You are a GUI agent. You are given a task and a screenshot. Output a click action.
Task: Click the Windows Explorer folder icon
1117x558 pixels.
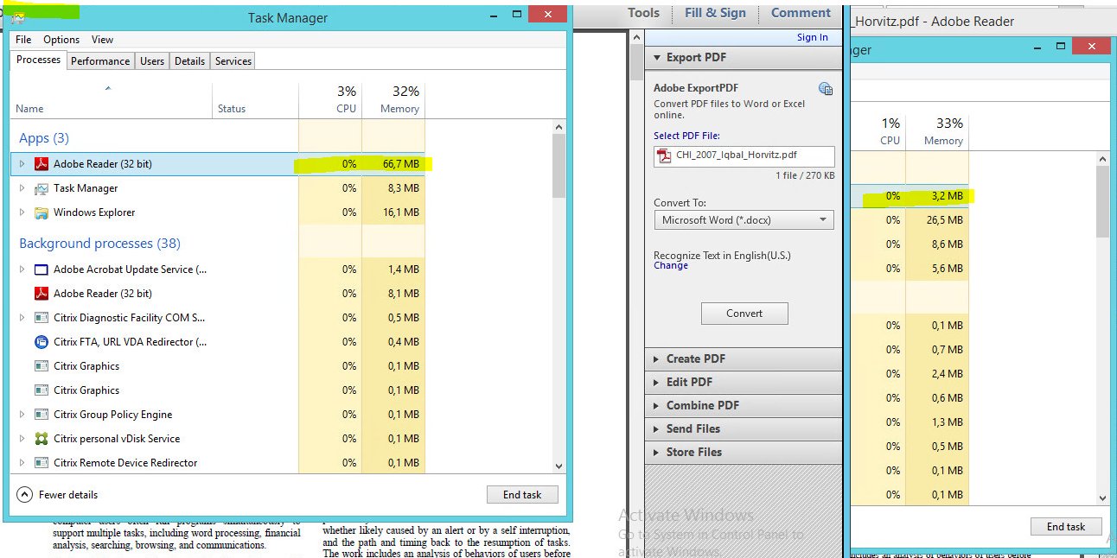pos(41,212)
